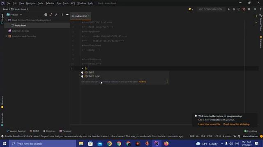263x147 pixels.
Task: Open Material Darker theme switcher in status bar
Action: (x=250, y=136)
